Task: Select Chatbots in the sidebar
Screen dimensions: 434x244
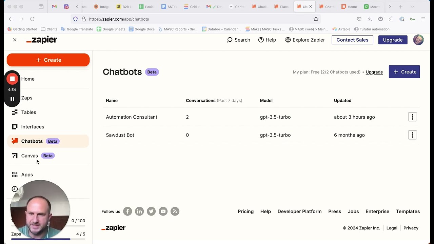Action: (x=48, y=141)
